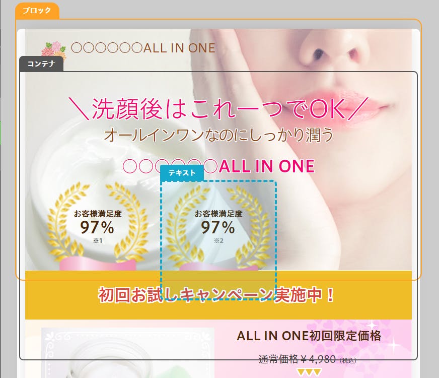
Task: Click the yellow triple down-arrow icon
Action: [x=309, y=372]
